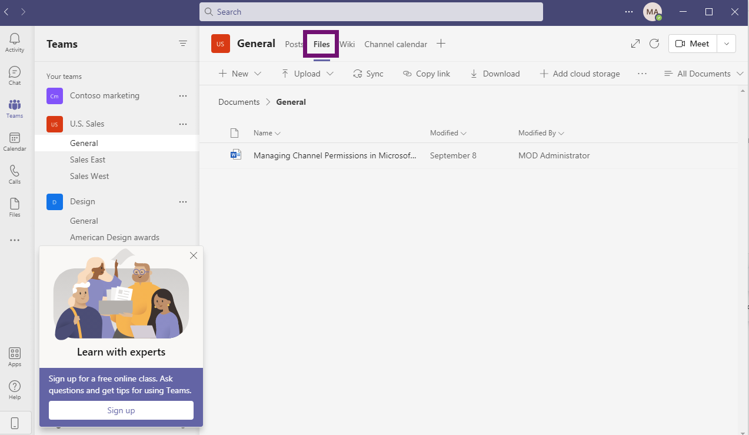Viewport: 749px width, 435px height.
Task: Click Sync in the files toolbar
Action: click(368, 74)
